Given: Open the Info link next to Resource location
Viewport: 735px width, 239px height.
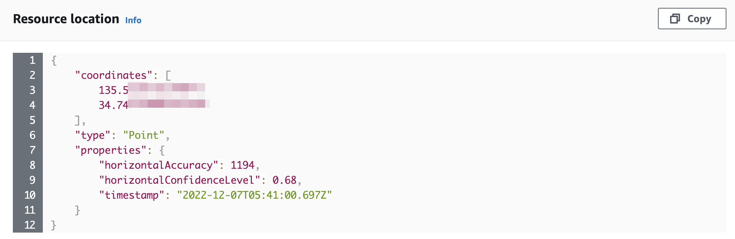Looking at the screenshot, I should tap(133, 21).
